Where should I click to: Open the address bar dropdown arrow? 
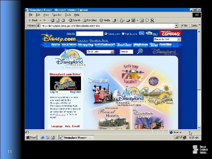176,26
